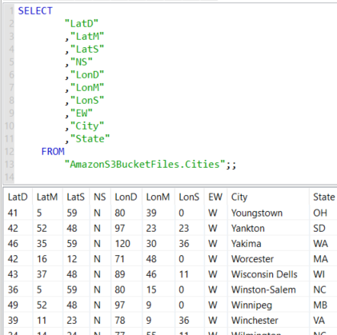The image size is (337, 335).
Task: Click the EW column header
Action: (x=215, y=197)
